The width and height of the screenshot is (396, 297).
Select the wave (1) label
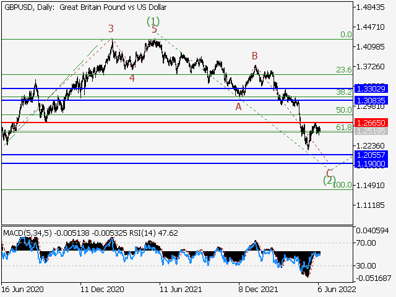click(x=153, y=21)
